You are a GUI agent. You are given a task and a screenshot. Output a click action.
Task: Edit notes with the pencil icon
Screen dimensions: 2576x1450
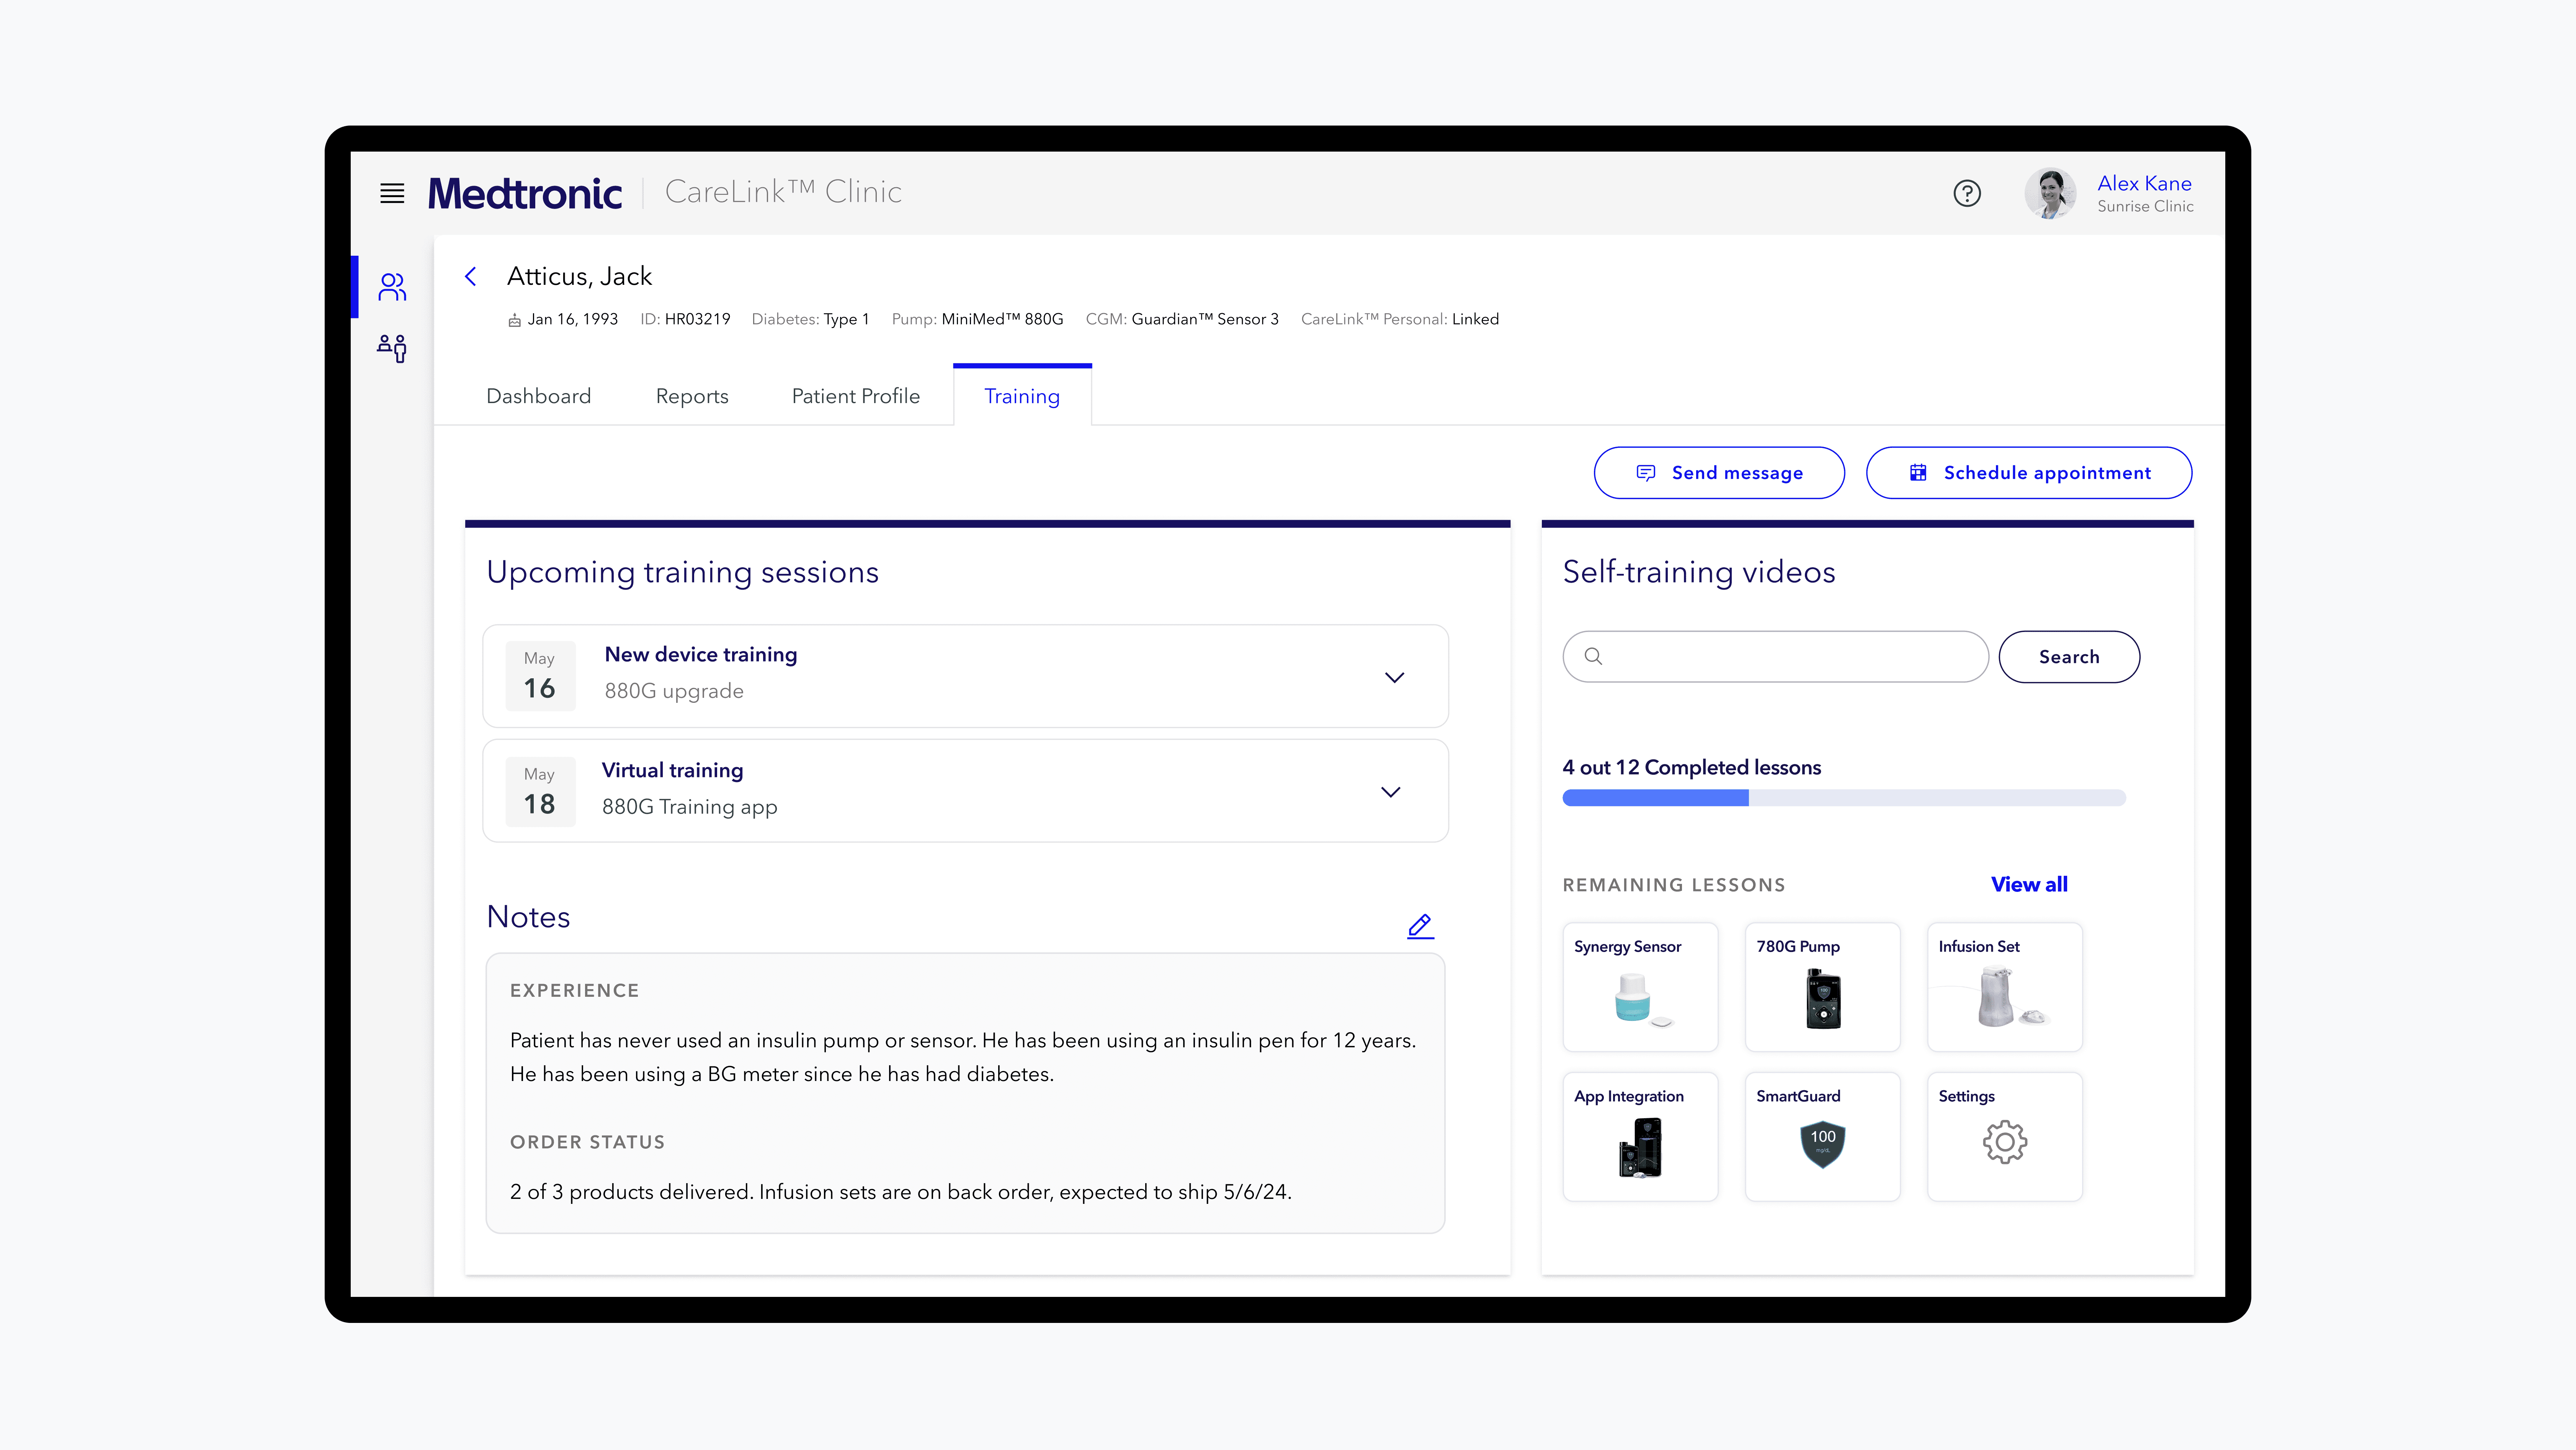[1420, 926]
